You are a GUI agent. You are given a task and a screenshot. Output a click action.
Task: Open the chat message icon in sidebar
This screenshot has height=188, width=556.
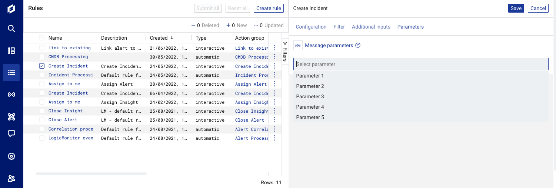click(11, 134)
